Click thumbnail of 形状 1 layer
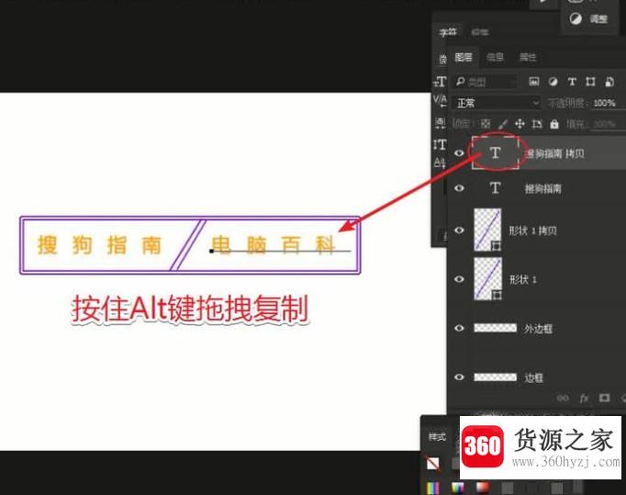Viewport: 626px width, 495px height. pyautogui.click(x=487, y=278)
